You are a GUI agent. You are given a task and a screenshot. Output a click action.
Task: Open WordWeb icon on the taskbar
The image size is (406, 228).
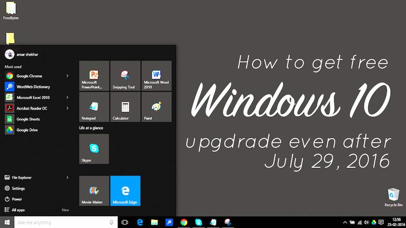point(169,222)
